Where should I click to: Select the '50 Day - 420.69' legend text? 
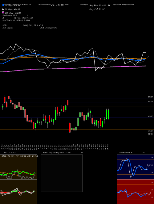[13, 9]
